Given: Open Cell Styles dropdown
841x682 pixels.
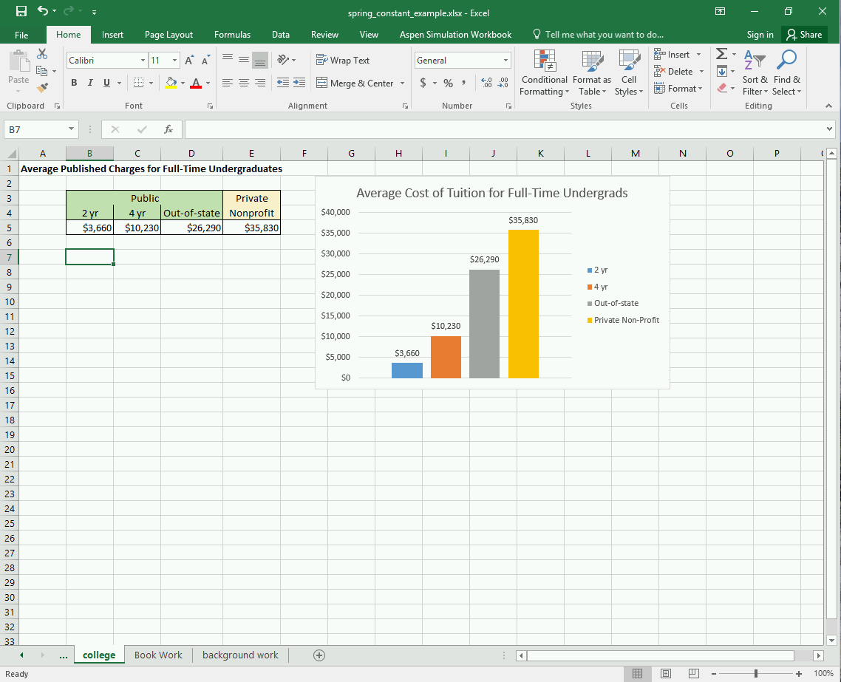Looking at the screenshot, I should [x=629, y=73].
